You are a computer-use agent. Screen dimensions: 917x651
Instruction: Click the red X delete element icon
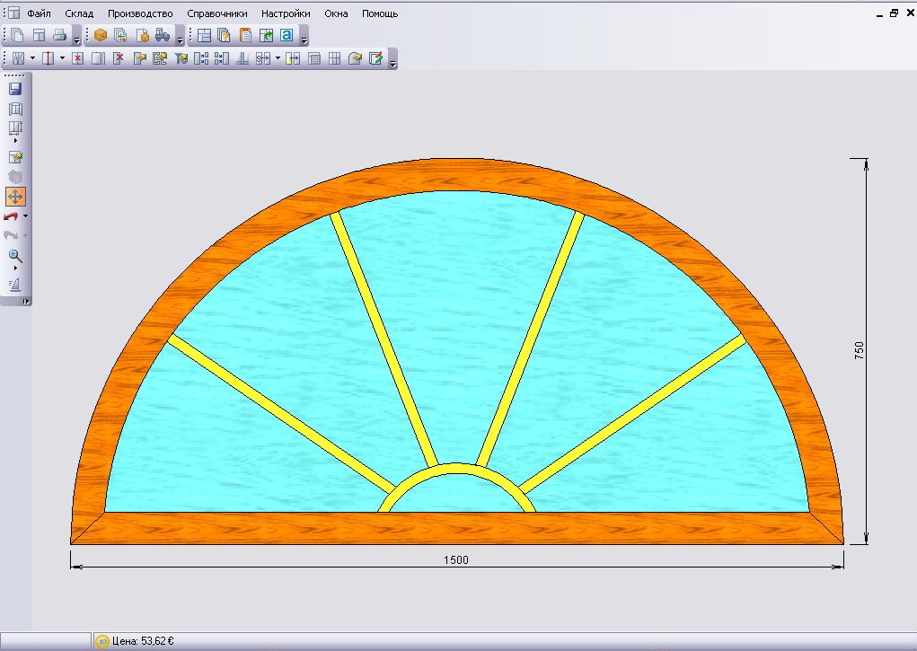(x=119, y=58)
